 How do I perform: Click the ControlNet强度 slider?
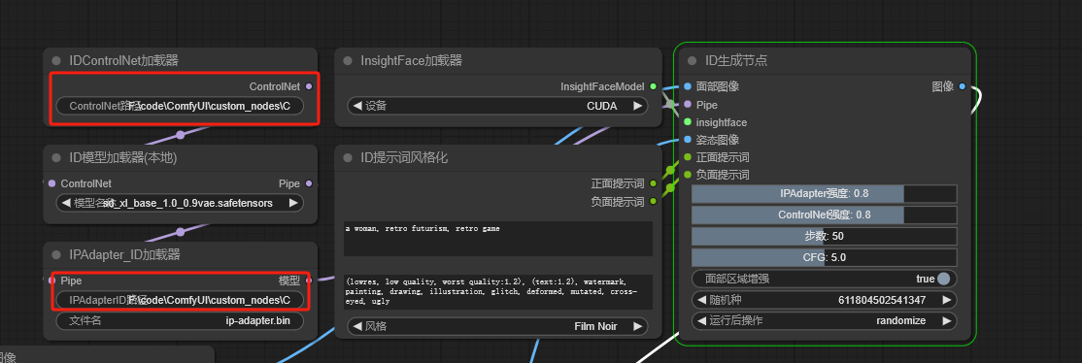tap(825, 214)
